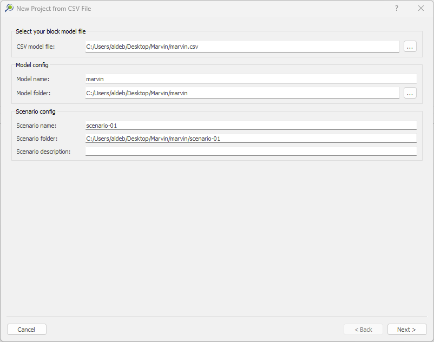Click the question mark help button

click(x=397, y=9)
